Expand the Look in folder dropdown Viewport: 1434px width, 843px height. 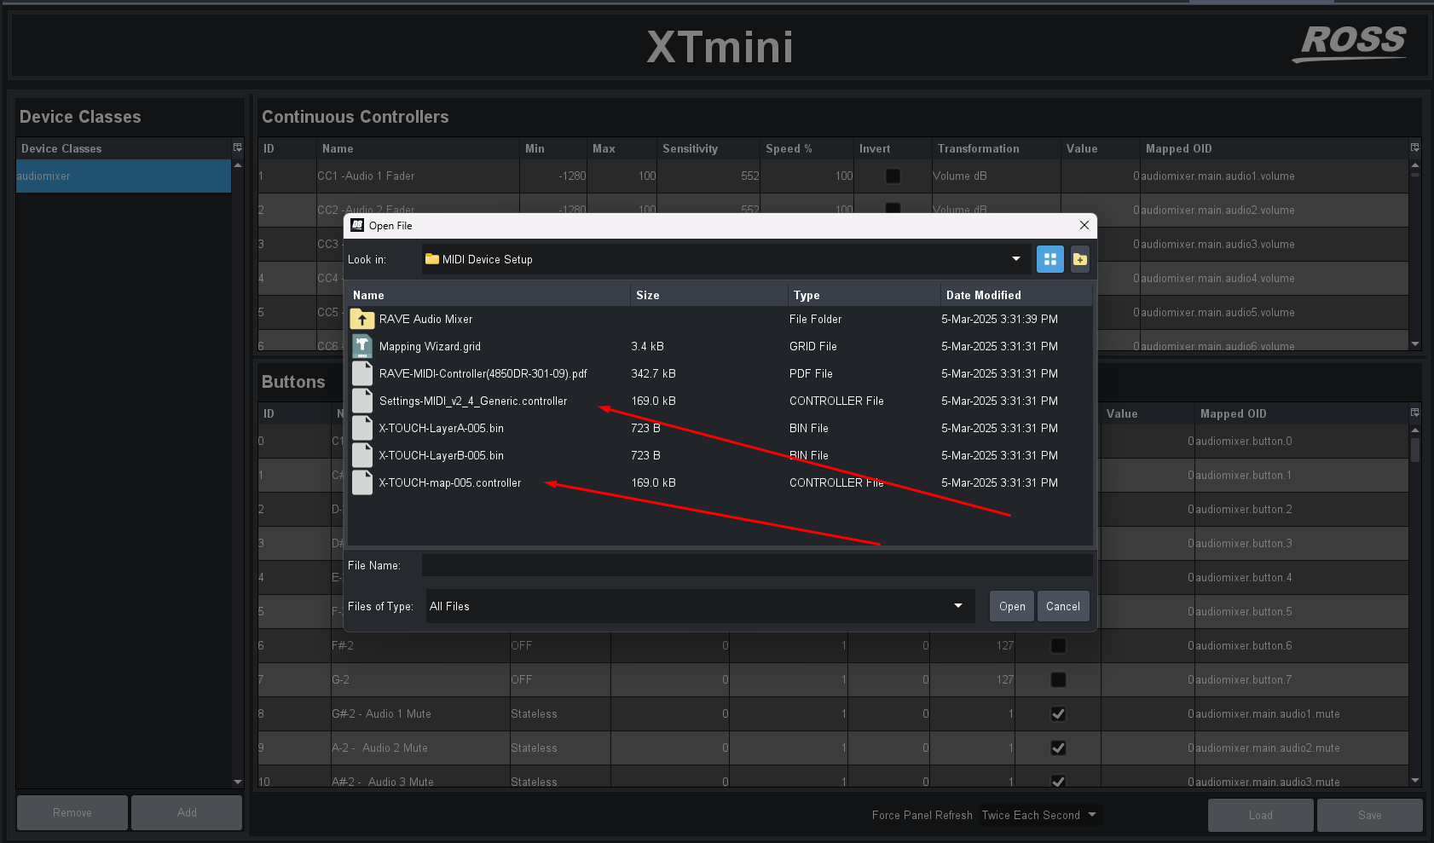pos(1015,259)
